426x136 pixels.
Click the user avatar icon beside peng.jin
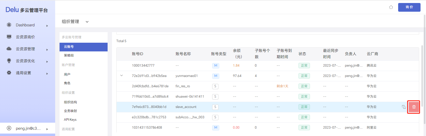click(9, 128)
